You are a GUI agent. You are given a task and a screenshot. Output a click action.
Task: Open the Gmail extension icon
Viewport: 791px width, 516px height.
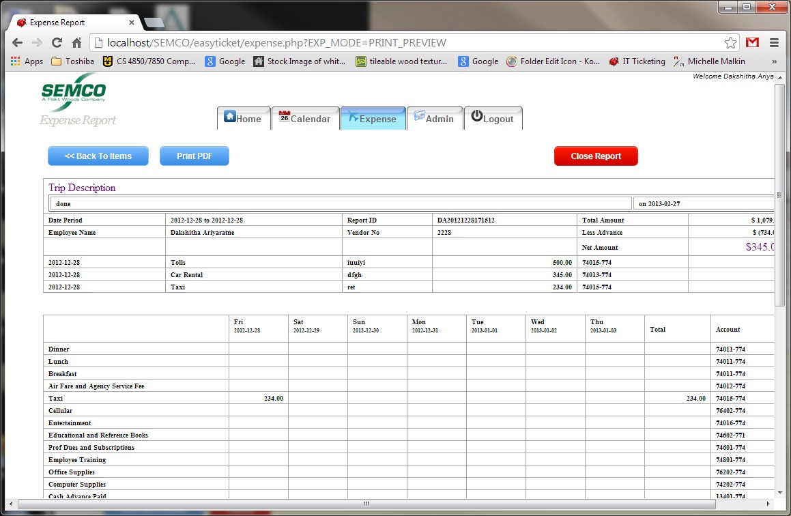coord(752,42)
